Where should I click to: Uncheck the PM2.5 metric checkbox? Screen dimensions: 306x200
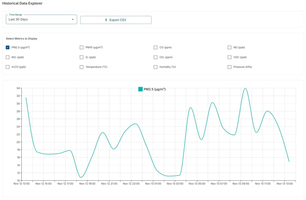click(x=7, y=47)
